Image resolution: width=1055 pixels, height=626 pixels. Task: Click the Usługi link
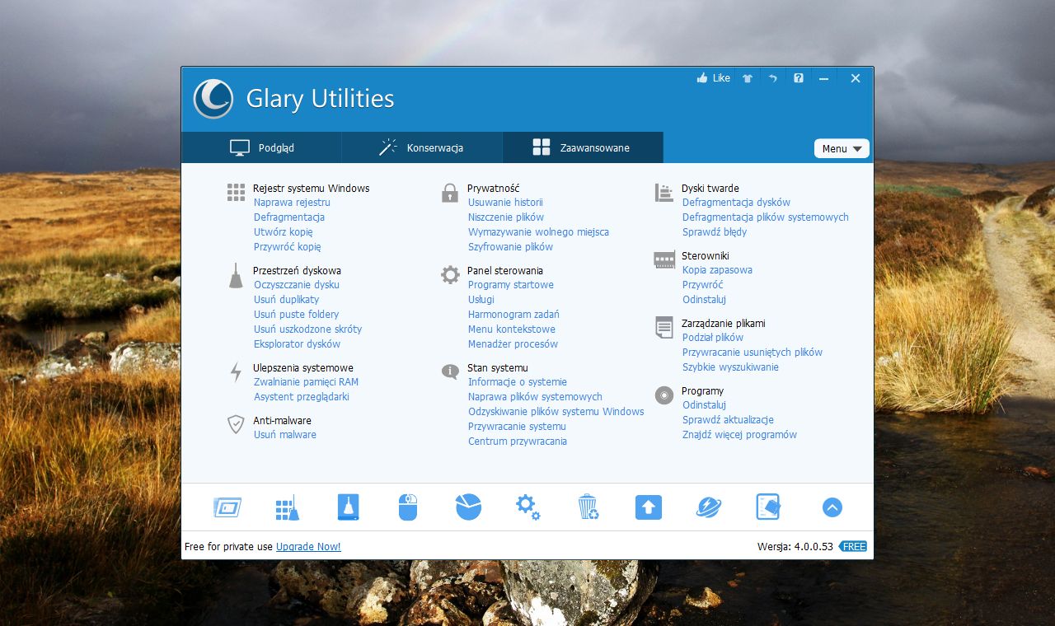click(x=481, y=299)
